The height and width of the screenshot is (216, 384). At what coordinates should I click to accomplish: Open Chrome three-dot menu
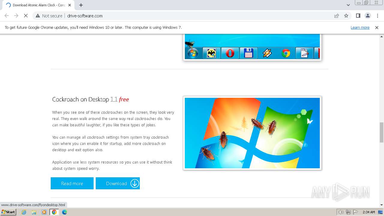tap(377, 16)
